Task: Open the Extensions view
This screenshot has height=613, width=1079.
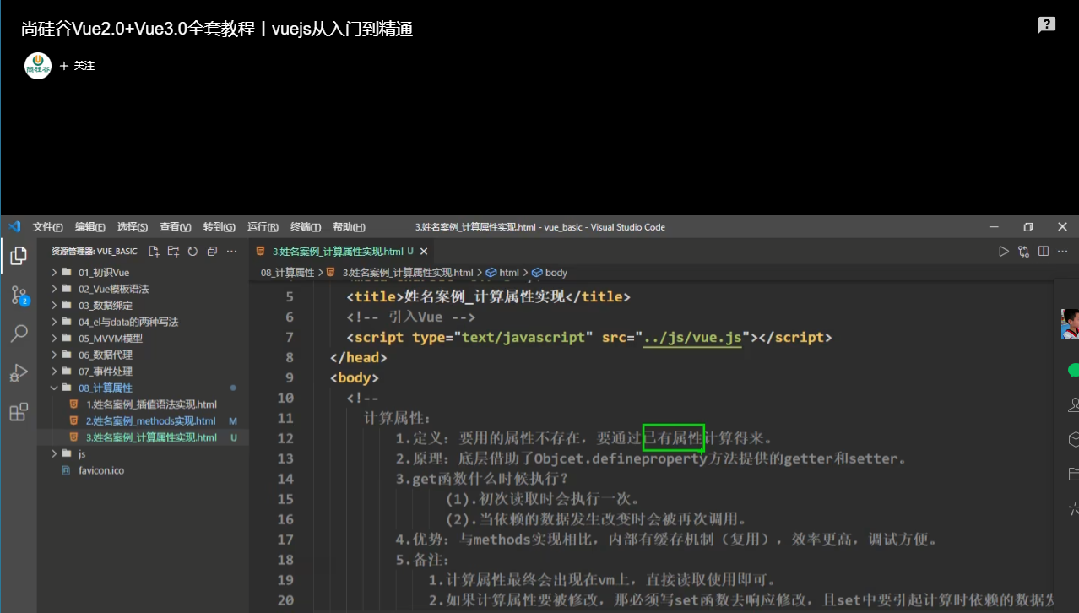Action: 18,412
